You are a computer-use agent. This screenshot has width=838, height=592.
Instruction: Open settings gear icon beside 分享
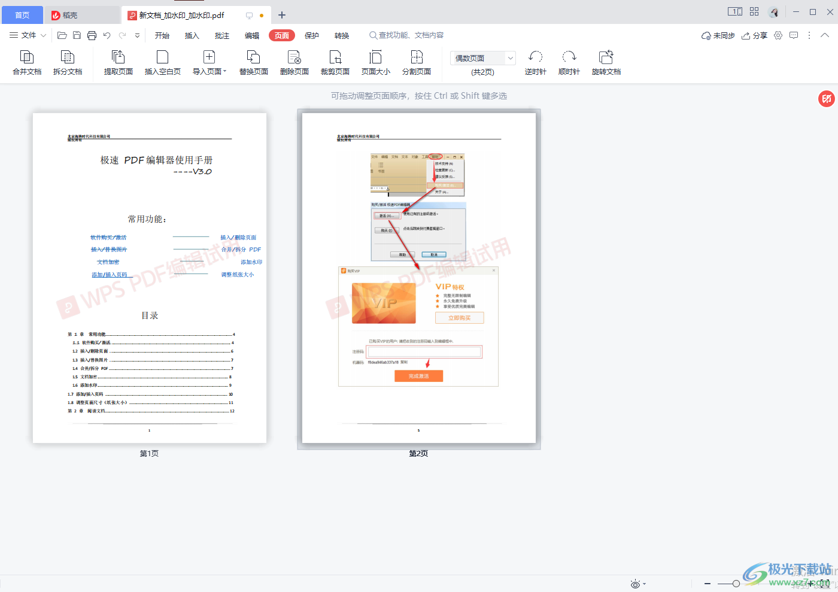pyautogui.click(x=778, y=35)
